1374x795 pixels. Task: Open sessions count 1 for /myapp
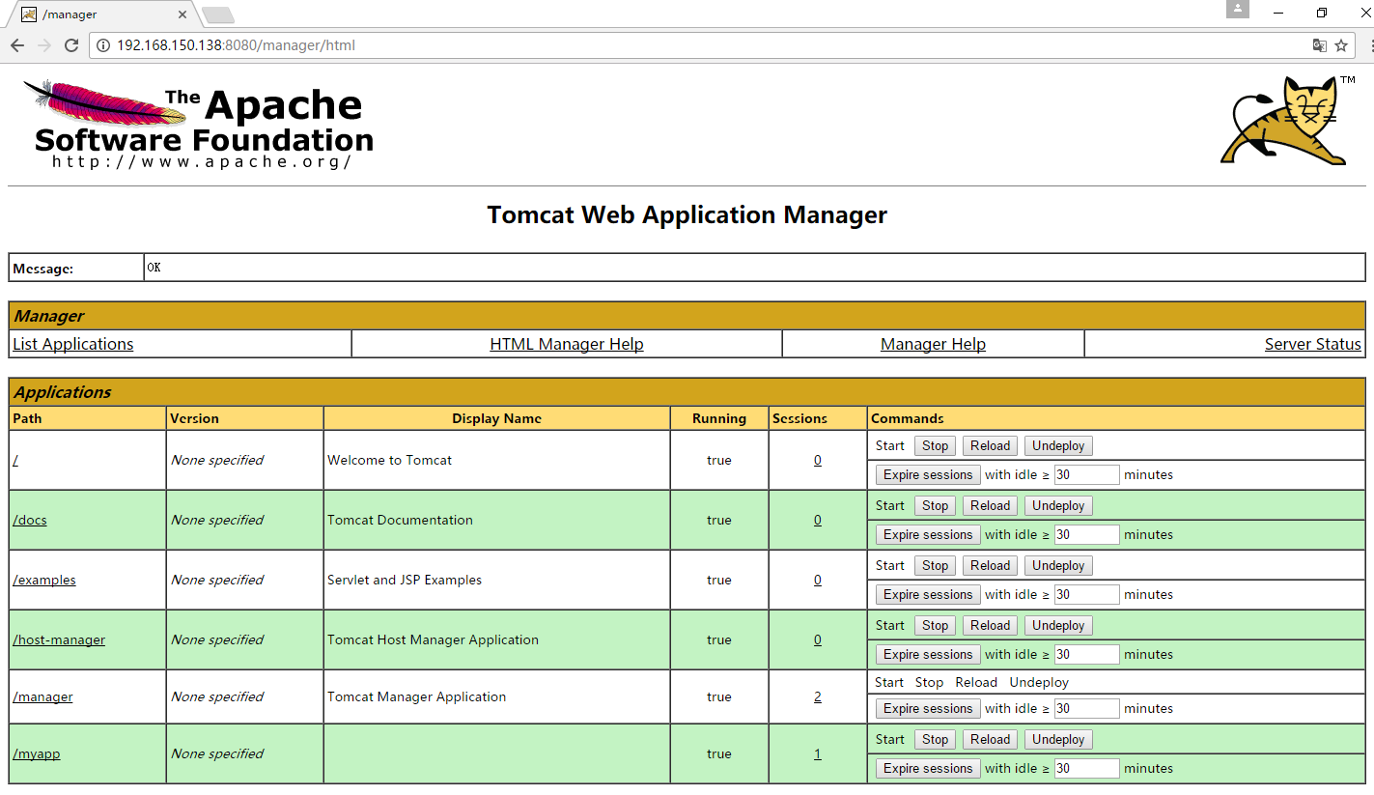[818, 753]
